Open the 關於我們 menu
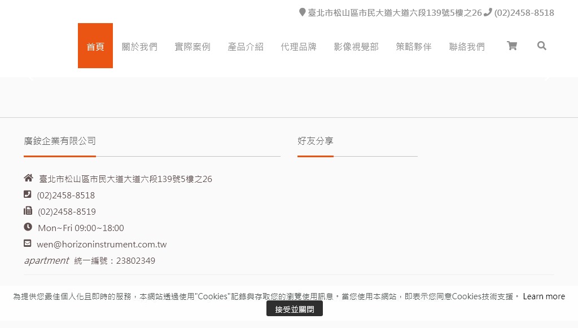Image resolution: width=578 pixels, height=328 pixels. pyautogui.click(x=139, y=47)
